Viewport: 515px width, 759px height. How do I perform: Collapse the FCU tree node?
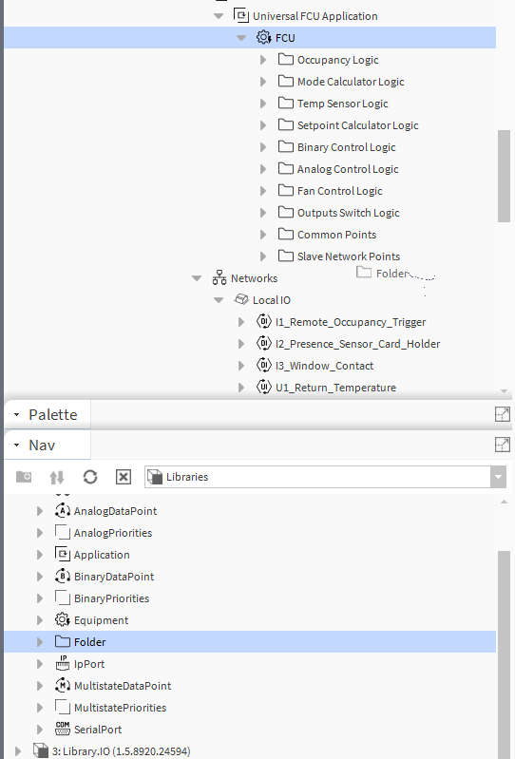[241, 38]
